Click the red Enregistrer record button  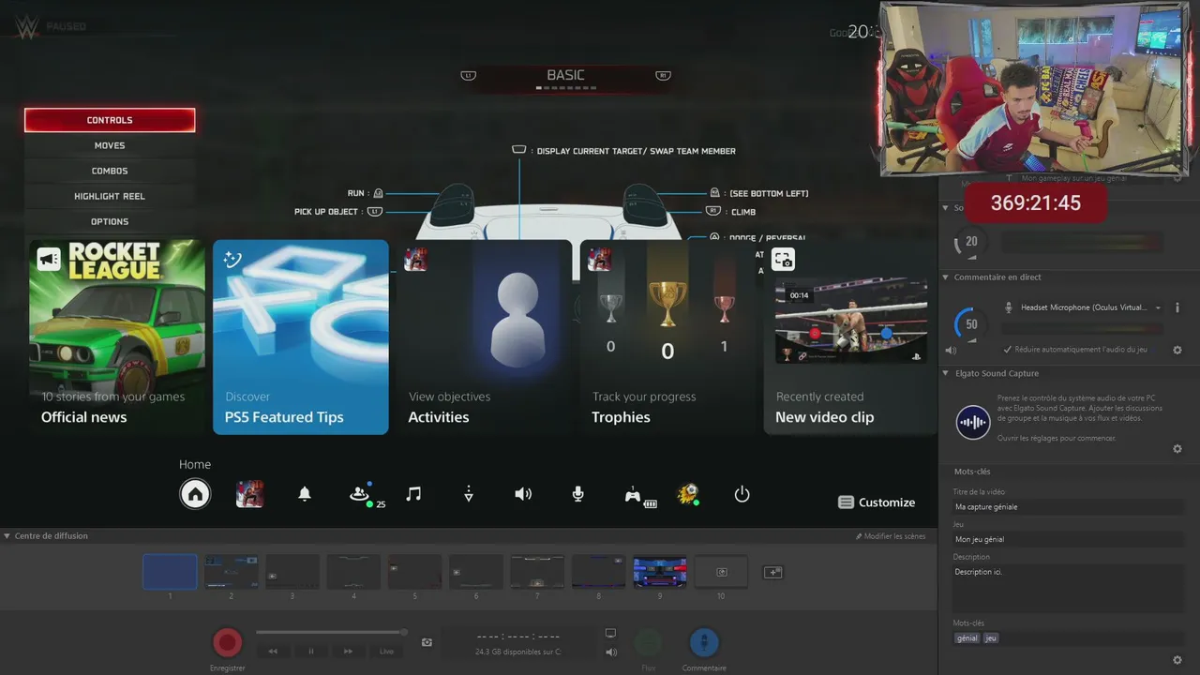(x=227, y=643)
